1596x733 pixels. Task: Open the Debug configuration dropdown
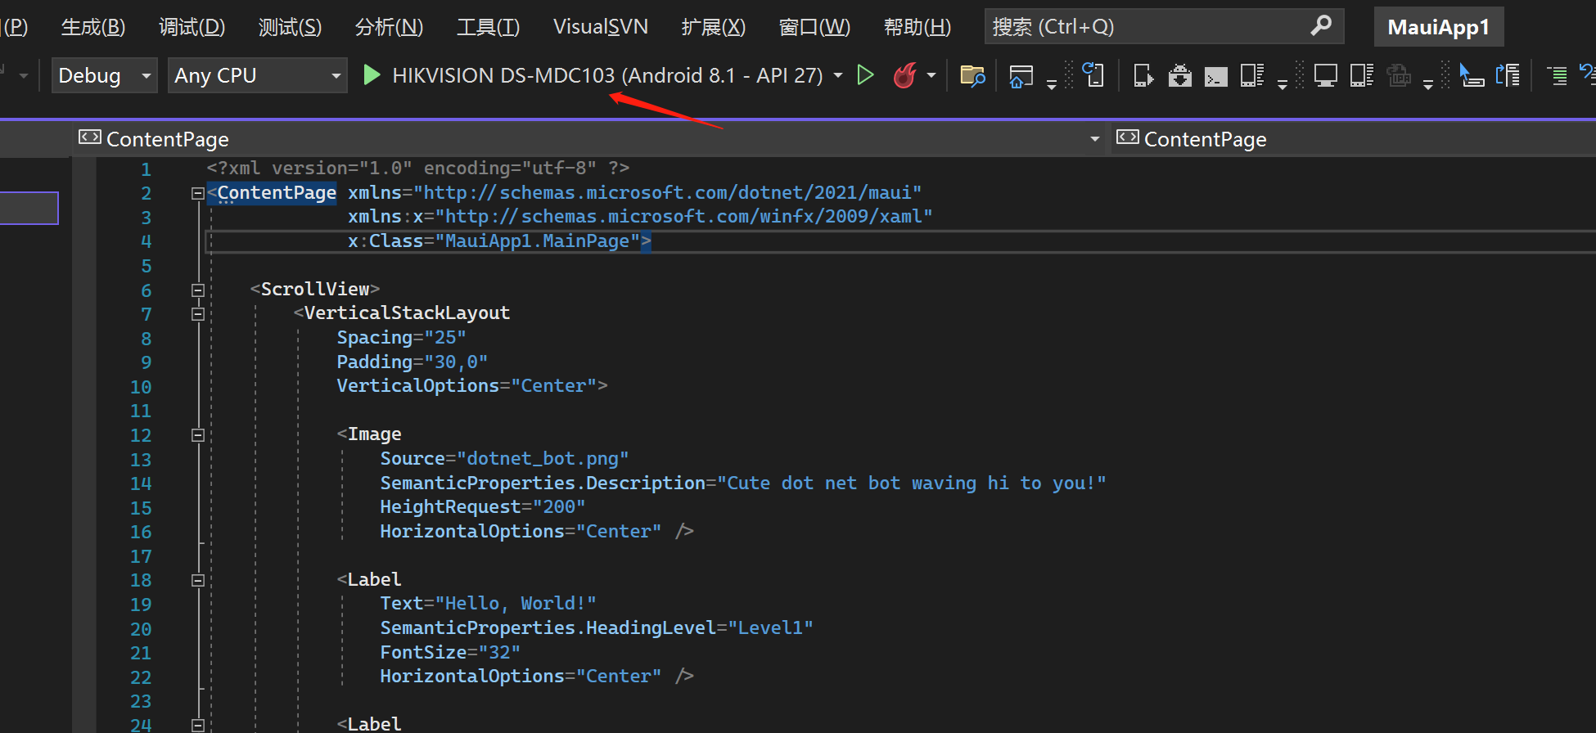104,75
